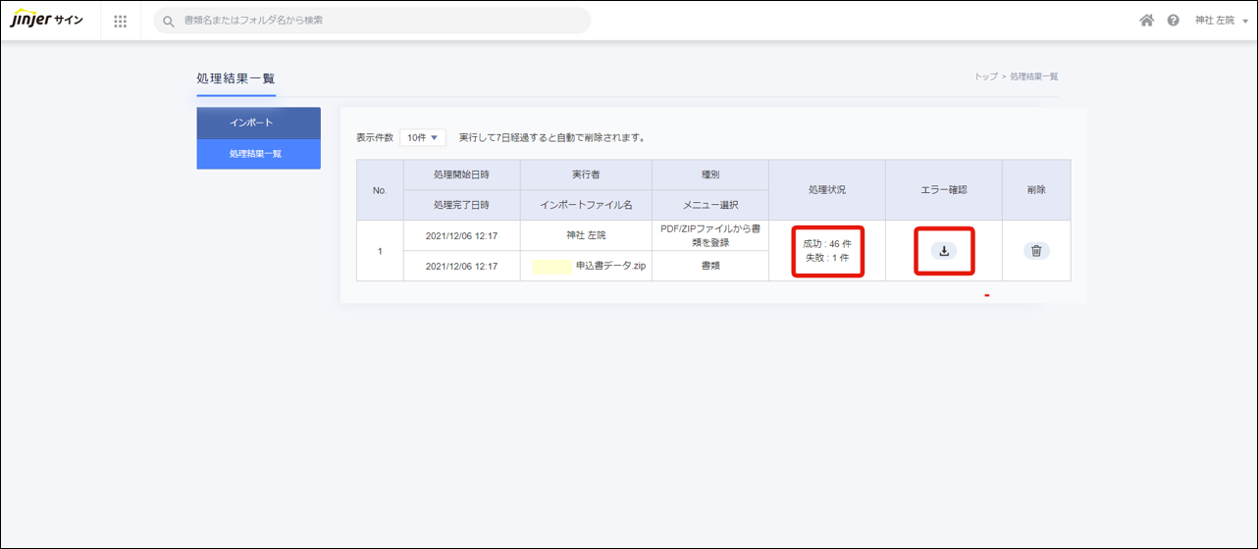This screenshot has height=549, width=1258.
Task: Open the 表示件数 10件 dropdown
Action: point(423,137)
